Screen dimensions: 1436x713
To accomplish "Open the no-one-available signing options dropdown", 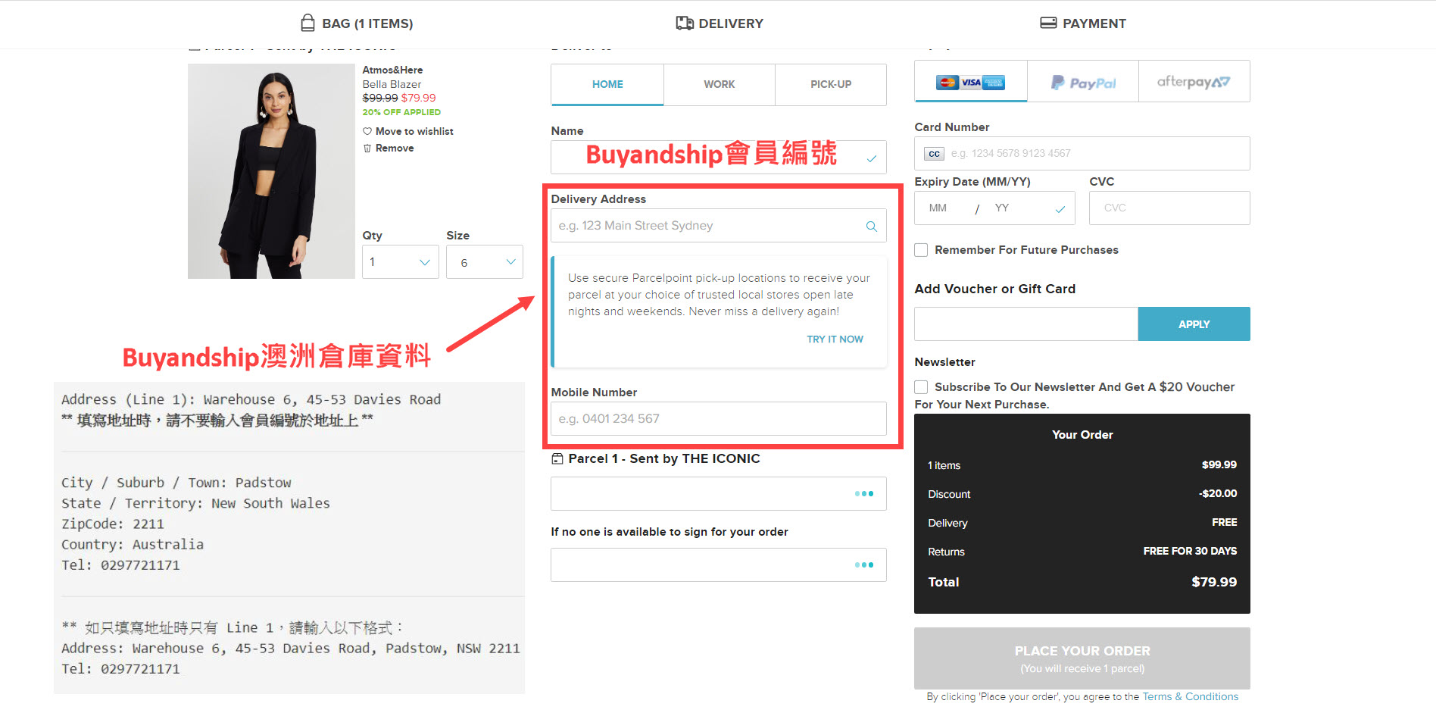I will [718, 565].
